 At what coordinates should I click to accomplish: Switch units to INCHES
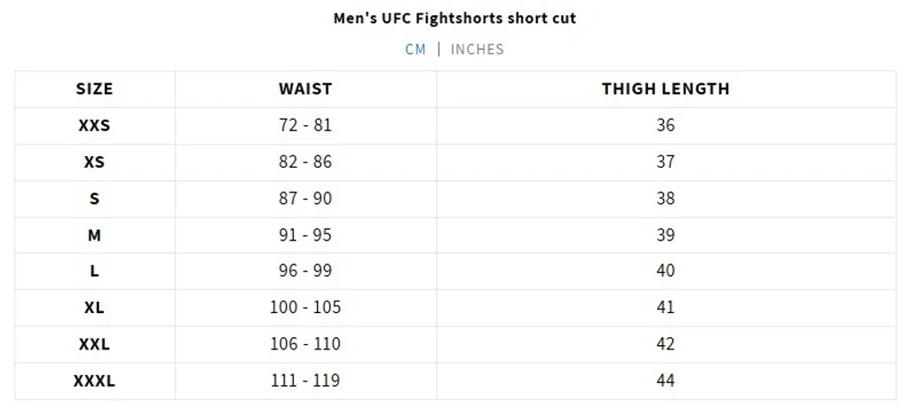coord(477,50)
